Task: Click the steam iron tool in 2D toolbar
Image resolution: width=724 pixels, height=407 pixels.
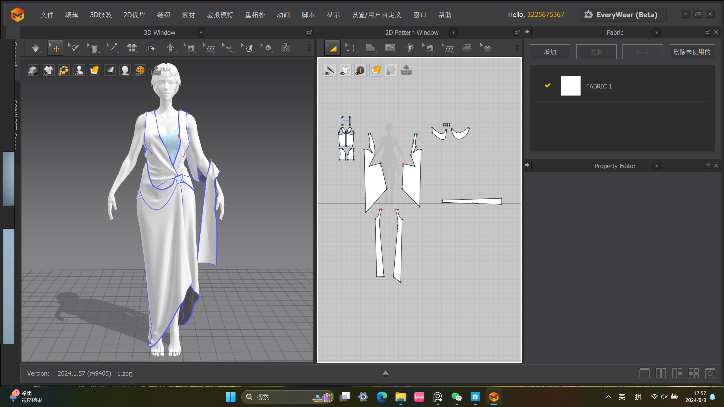Action: click(467, 48)
